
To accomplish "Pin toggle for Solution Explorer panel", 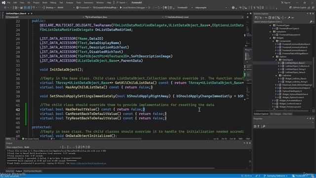I will coord(311,13).
